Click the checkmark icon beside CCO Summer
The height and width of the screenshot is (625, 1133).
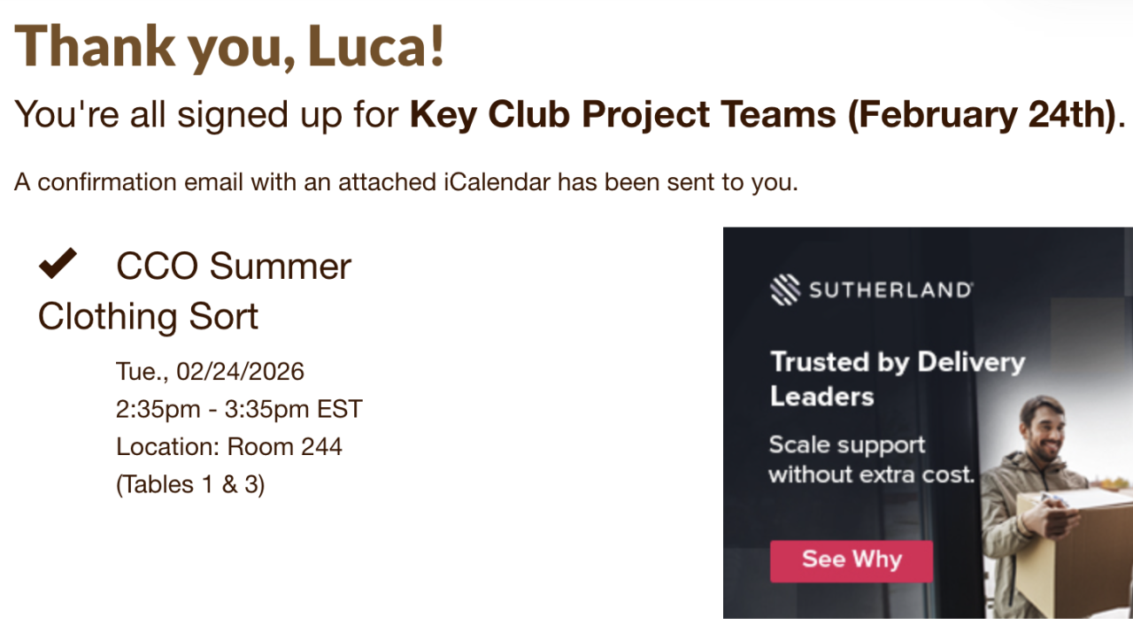coord(58,265)
